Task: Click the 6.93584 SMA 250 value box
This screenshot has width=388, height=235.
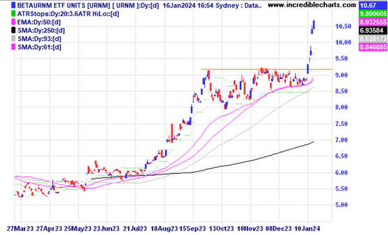Action: (373, 30)
